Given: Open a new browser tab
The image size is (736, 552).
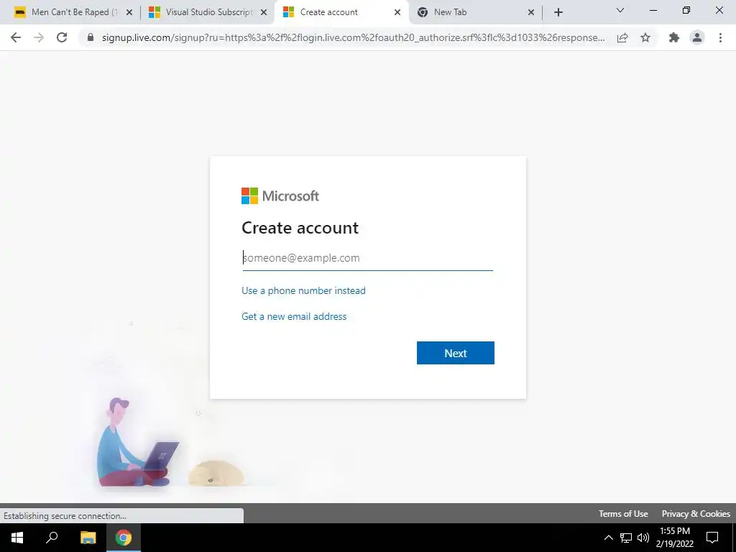Looking at the screenshot, I should 558,12.
